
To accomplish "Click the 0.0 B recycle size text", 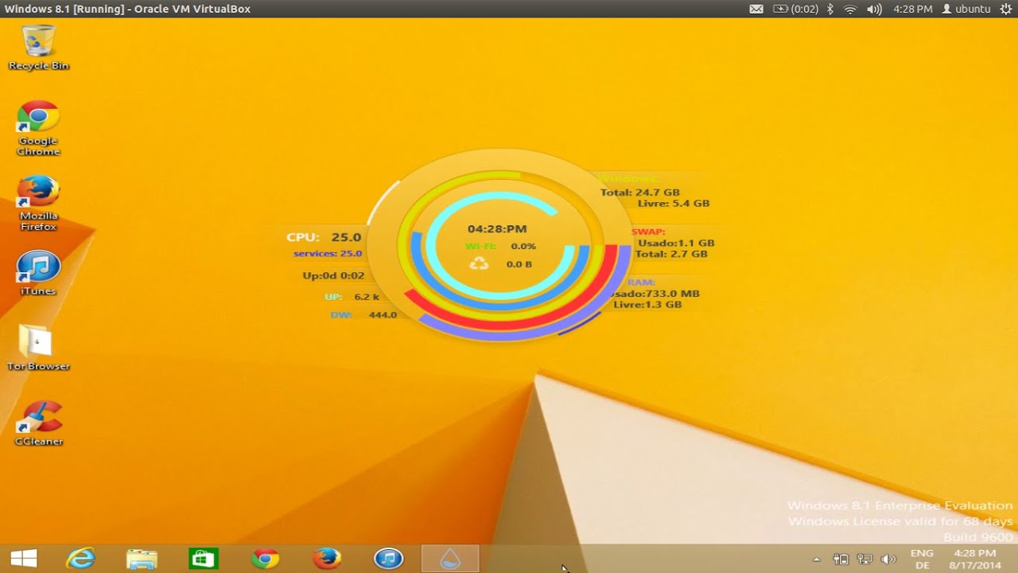I will point(519,264).
